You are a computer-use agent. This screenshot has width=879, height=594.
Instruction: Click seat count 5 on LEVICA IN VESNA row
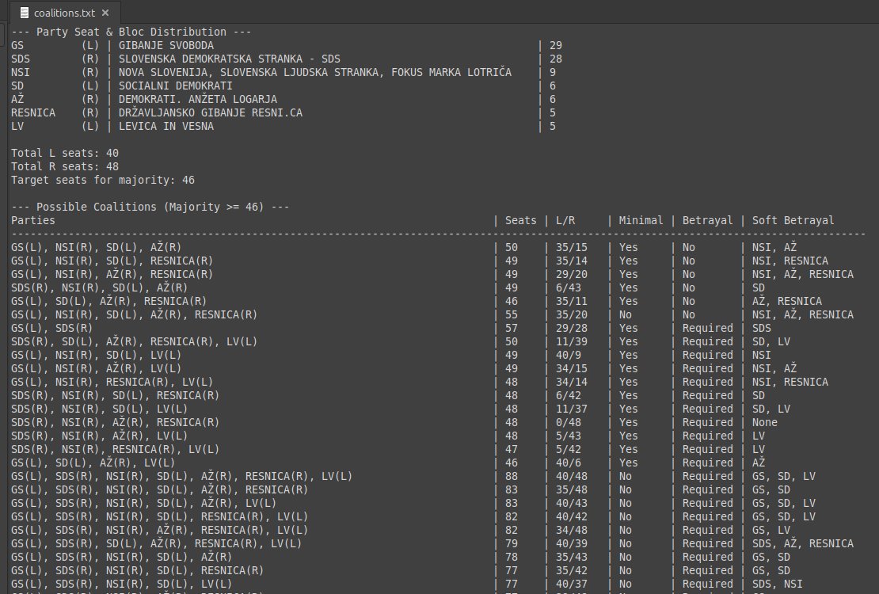(553, 126)
